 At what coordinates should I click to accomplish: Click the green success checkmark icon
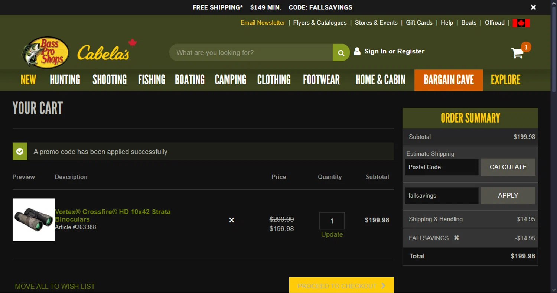coord(20,152)
